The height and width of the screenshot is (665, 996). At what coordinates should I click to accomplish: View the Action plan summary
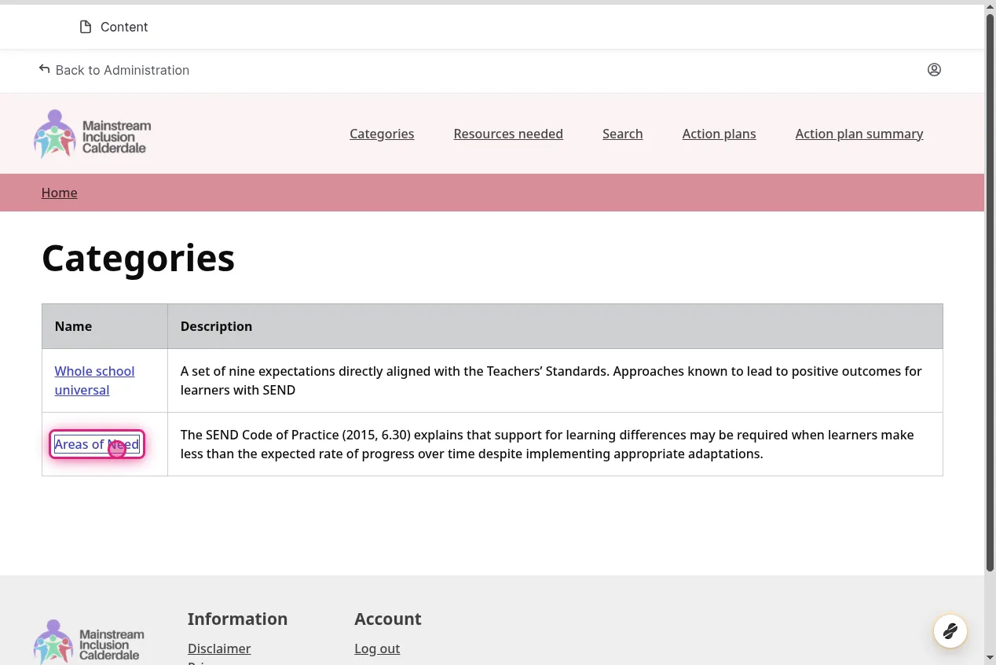pos(859,134)
